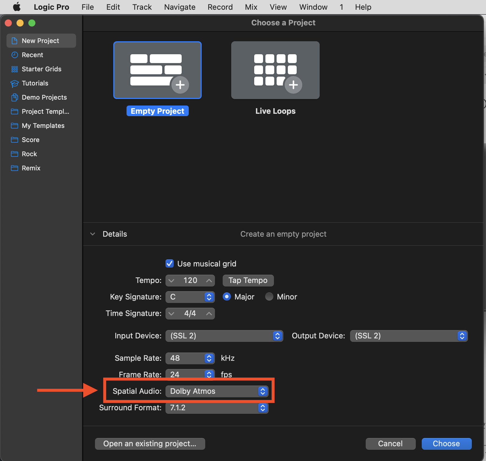
Task: Click the 4/4 time signature value
Action: [190, 313]
